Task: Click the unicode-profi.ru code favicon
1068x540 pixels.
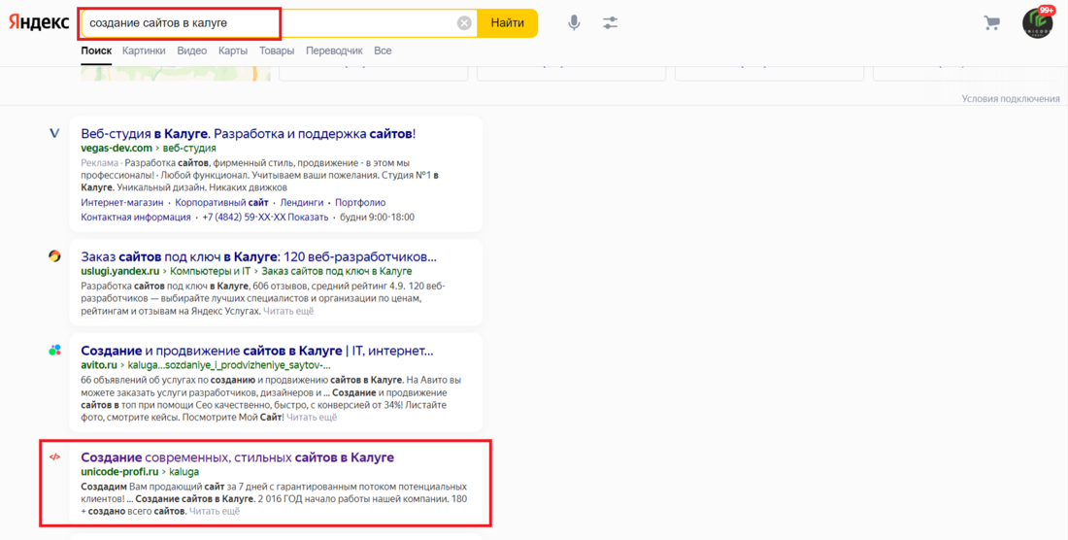Action: pyautogui.click(x=54, y=456)
